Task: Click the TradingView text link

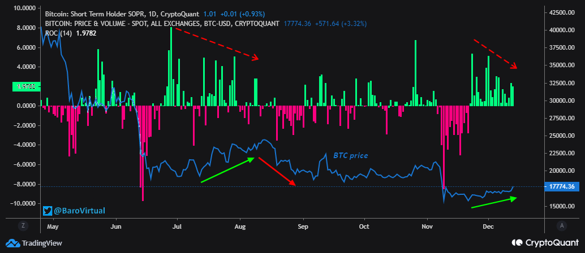Action: 44,243
